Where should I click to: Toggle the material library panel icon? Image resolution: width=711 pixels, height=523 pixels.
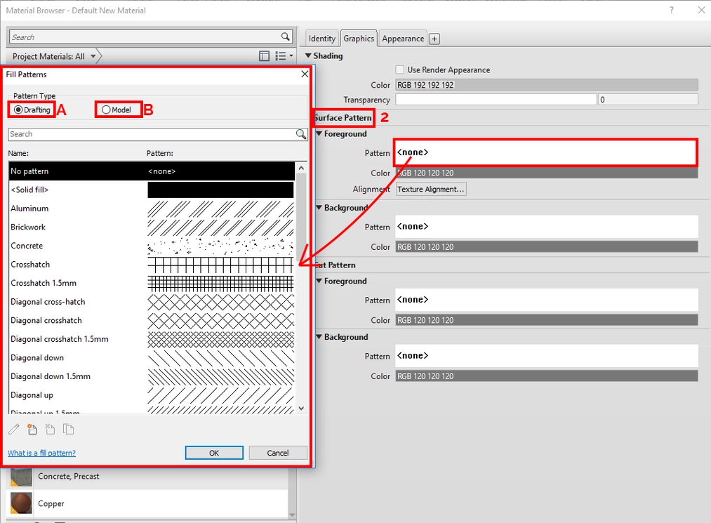coord(264,55)
